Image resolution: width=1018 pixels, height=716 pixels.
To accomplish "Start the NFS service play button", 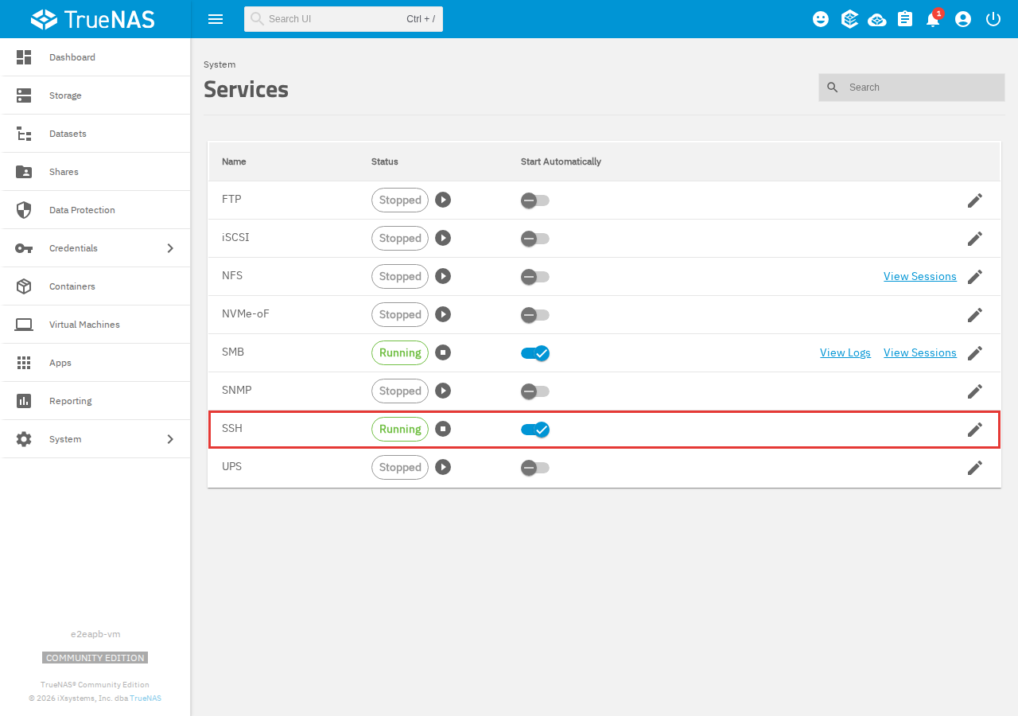I will (x=443, y=276).
